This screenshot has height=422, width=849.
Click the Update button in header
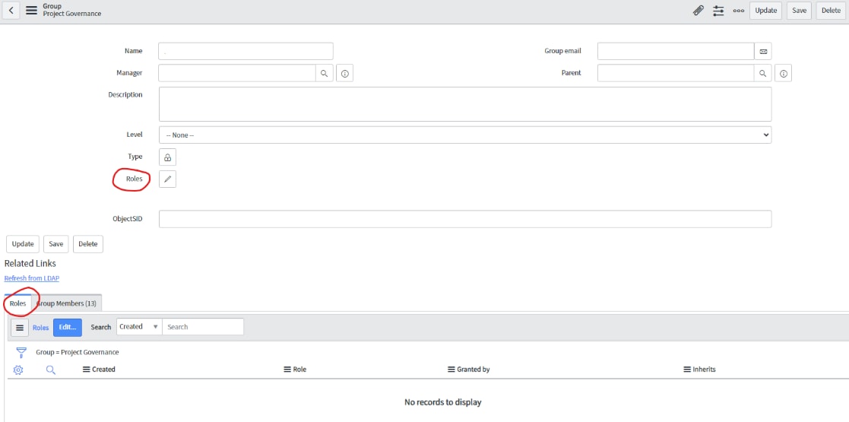point(765,11)
